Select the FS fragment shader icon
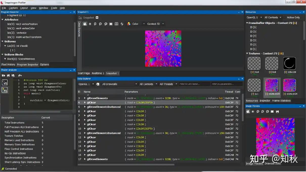The height and width of the screenshot is (172, 306). click(4, 90)
